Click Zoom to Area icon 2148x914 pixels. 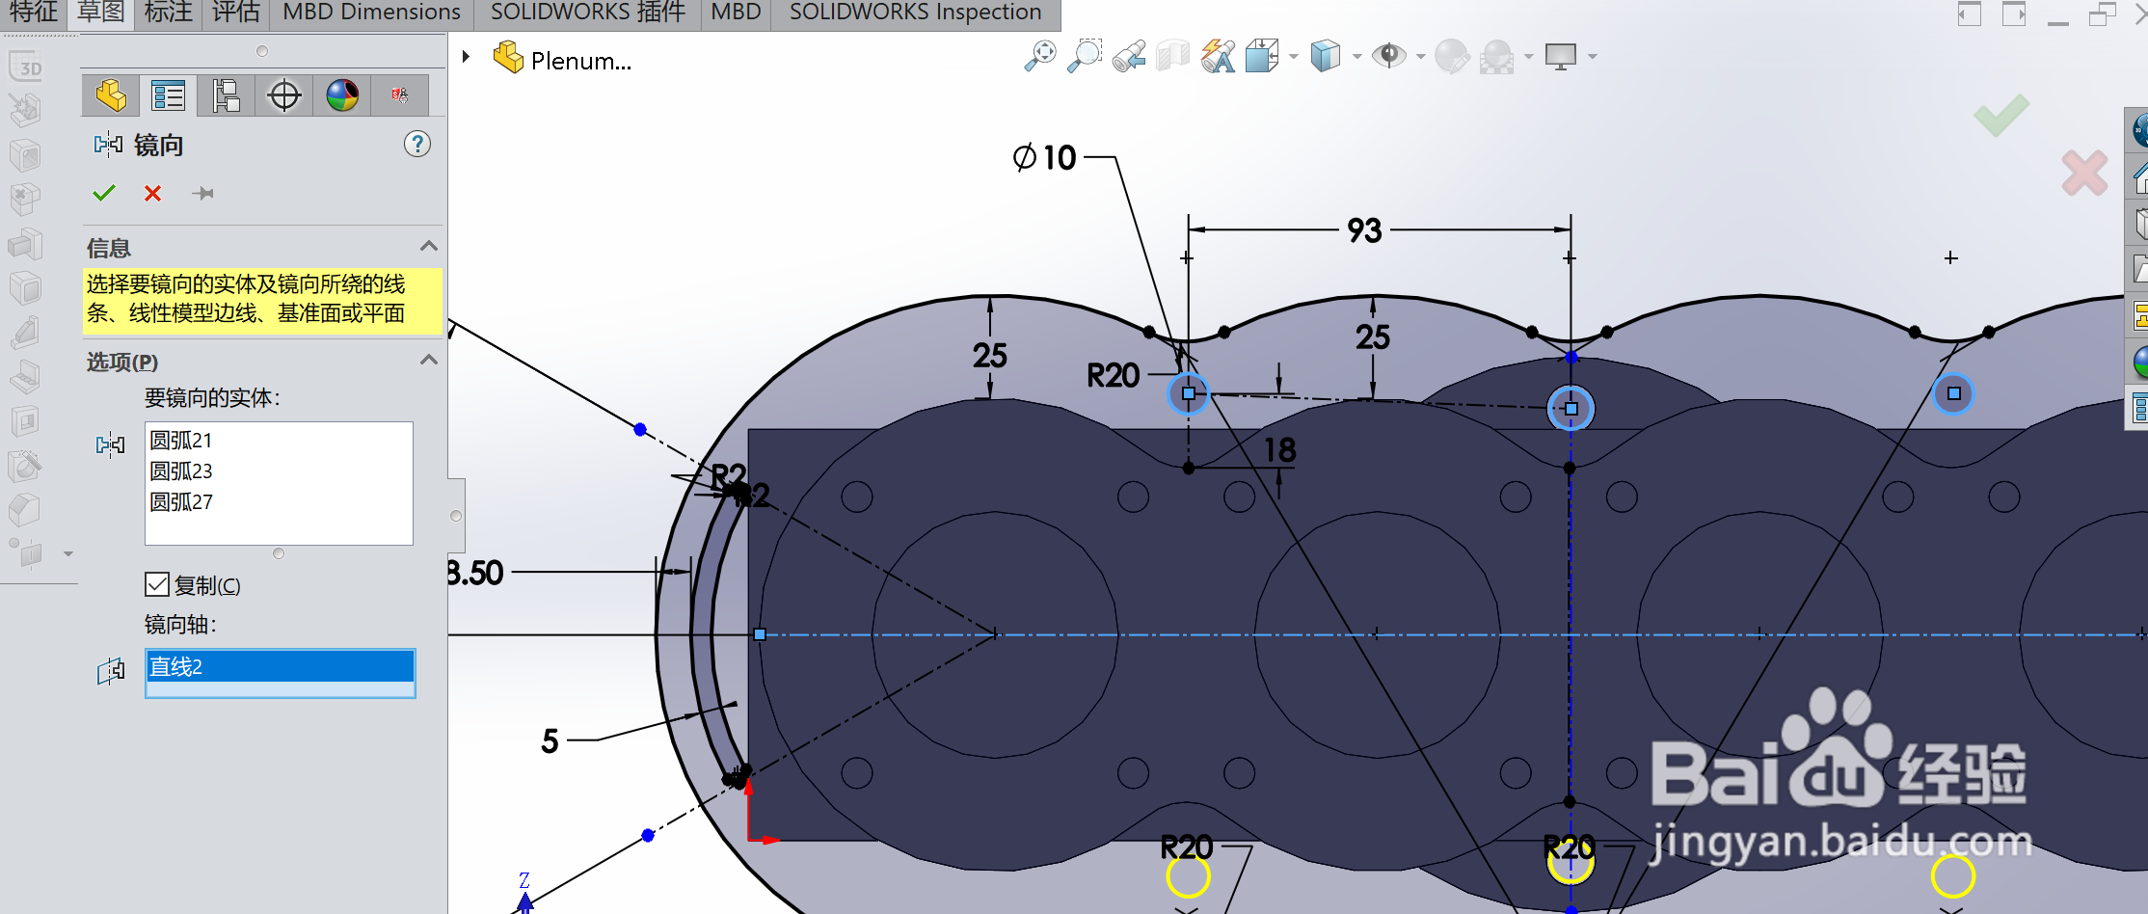(1085, 56)
